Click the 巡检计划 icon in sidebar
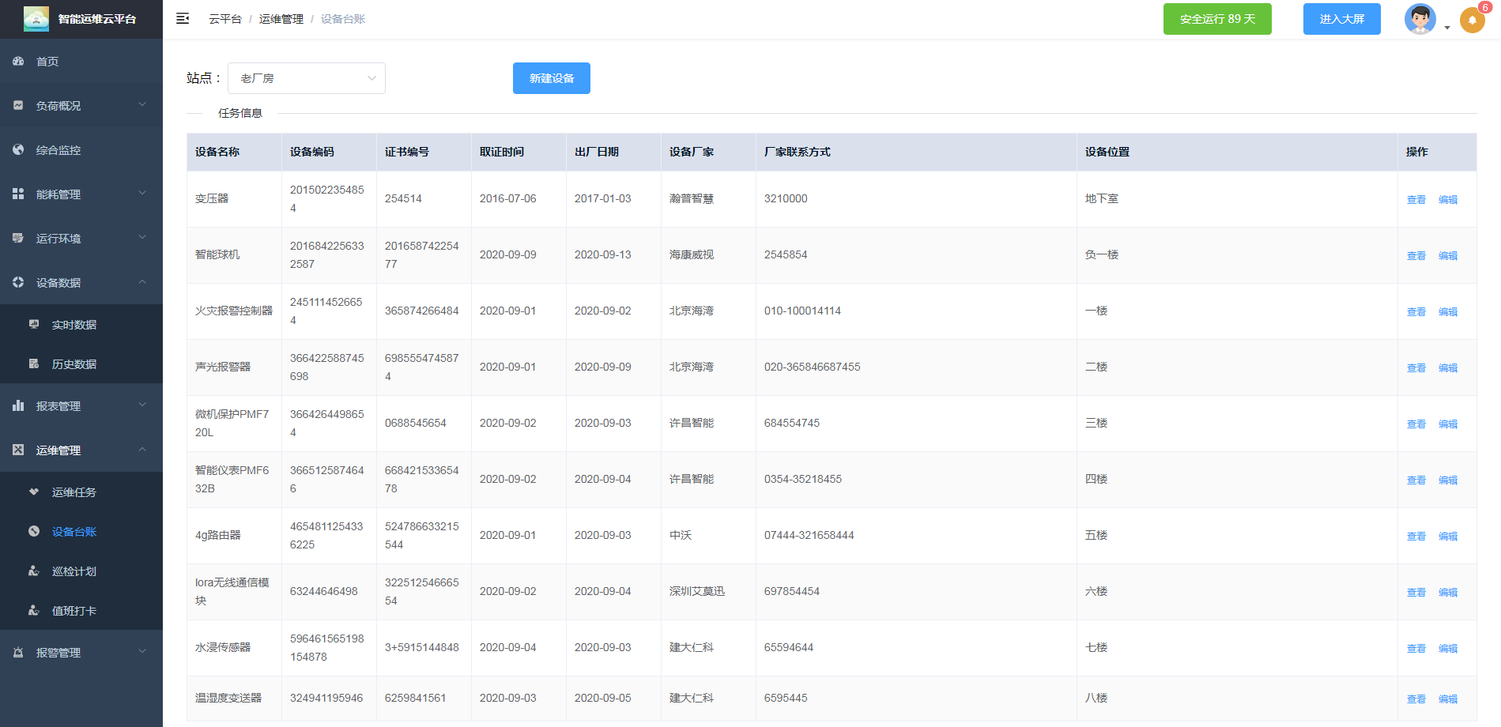Viewport: 1501px width, 727px height. click(34, 571)
